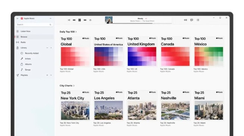Open the Top 100 United States cover
The image size is (244, 136).
108,52
